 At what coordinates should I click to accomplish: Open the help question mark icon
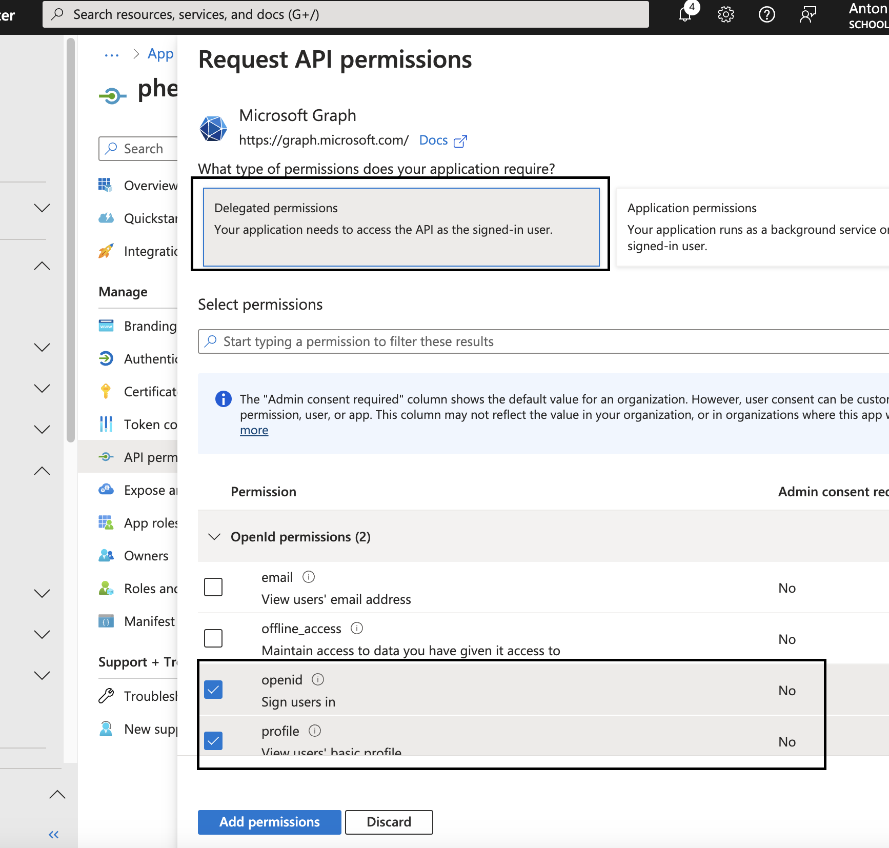767,14
